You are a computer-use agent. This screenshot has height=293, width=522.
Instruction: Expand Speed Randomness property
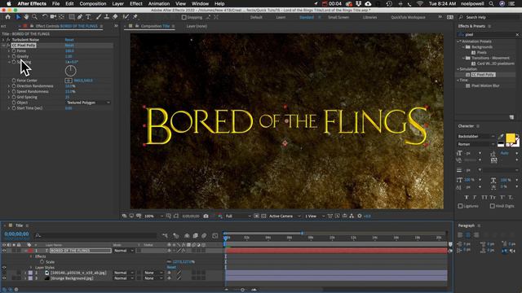9,92
